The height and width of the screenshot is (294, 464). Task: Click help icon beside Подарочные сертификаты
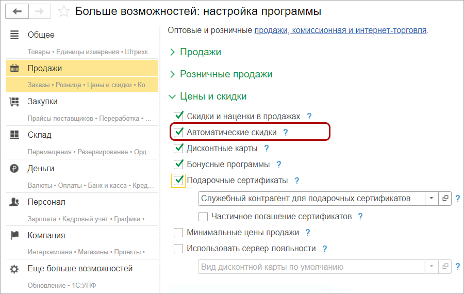[x=297, y=181]
